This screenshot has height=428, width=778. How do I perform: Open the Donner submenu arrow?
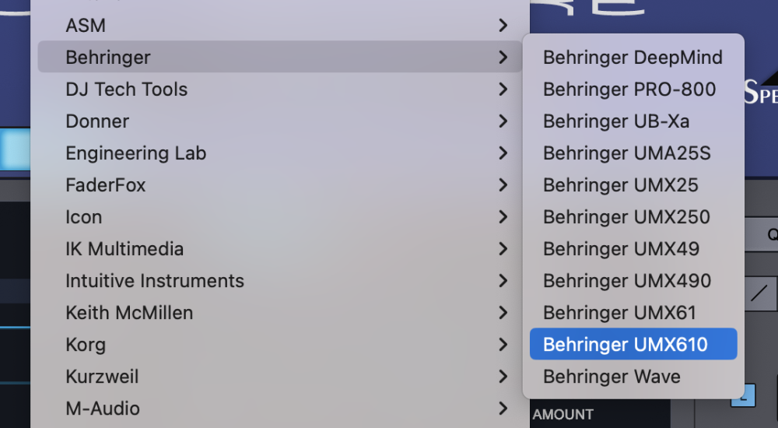point(503,121)
